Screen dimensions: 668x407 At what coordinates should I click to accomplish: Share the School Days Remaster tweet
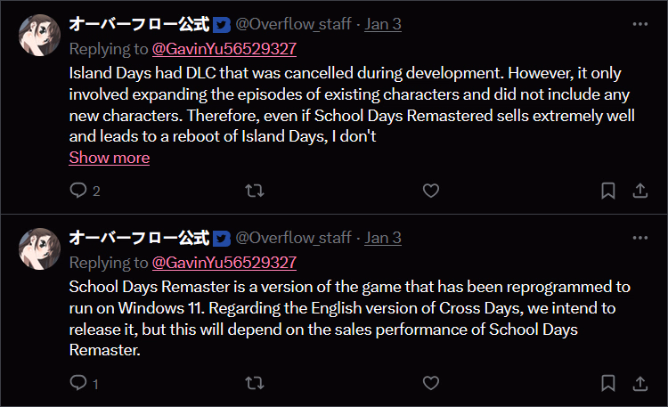pyautogui.click(x=639, y=384)
